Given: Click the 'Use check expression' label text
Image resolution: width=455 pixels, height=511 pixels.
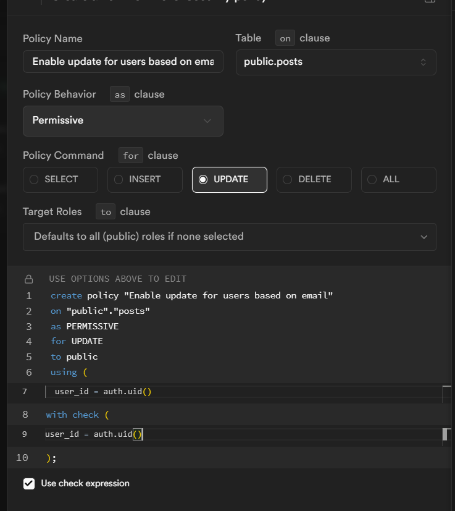Looking at the screenshot, I should click(85, 483).
